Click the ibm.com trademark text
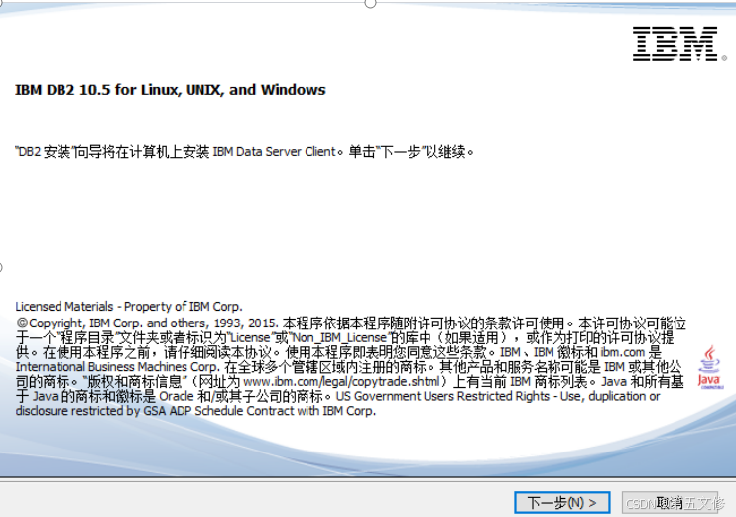The image size is (736, 517). 622,352
